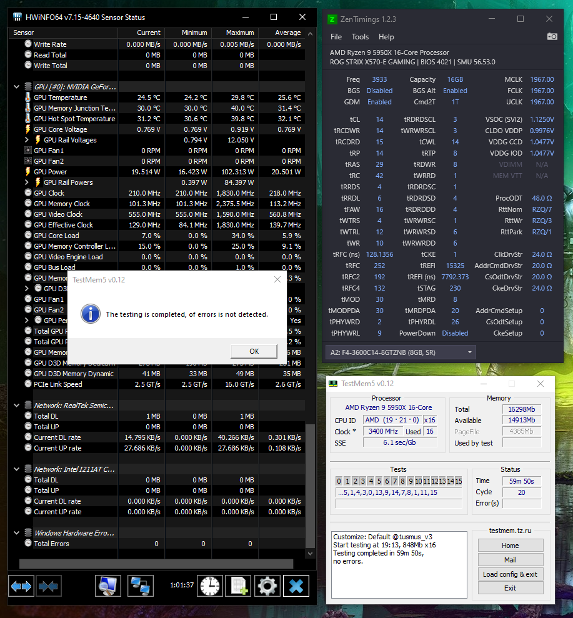Viewport: 573px width, 618px height.
Task: Click the Current column header in HWiNFO
Action: coord(141,32)
